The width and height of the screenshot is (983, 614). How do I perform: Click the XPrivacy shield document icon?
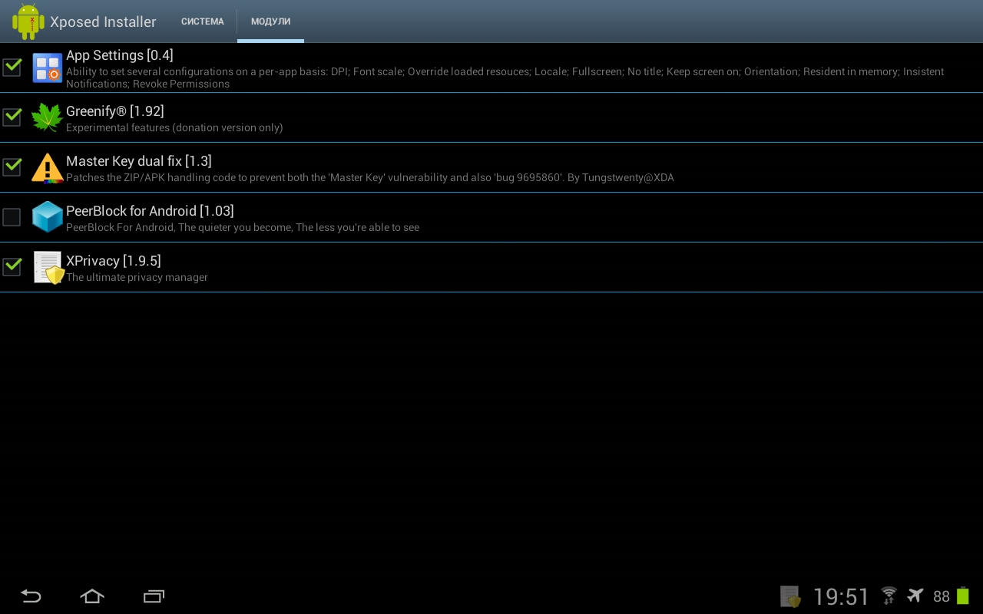pos(48,268)
